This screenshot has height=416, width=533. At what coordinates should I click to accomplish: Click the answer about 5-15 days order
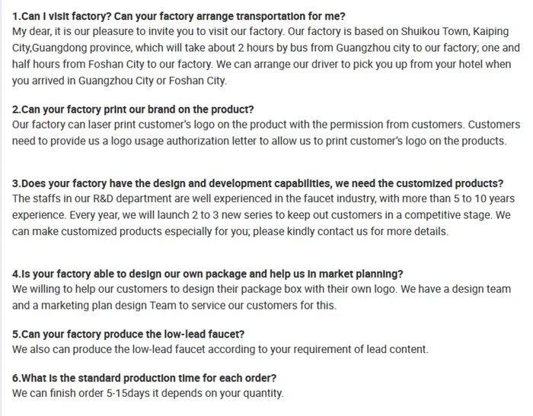tap(148, 393)
